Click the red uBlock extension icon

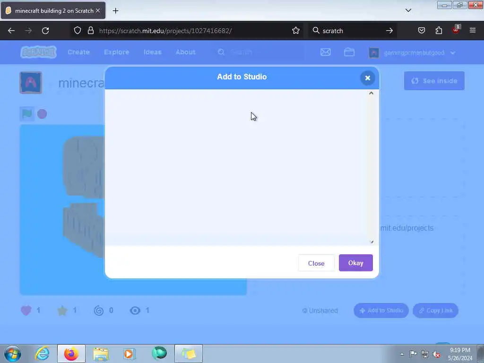pos(456,30)
